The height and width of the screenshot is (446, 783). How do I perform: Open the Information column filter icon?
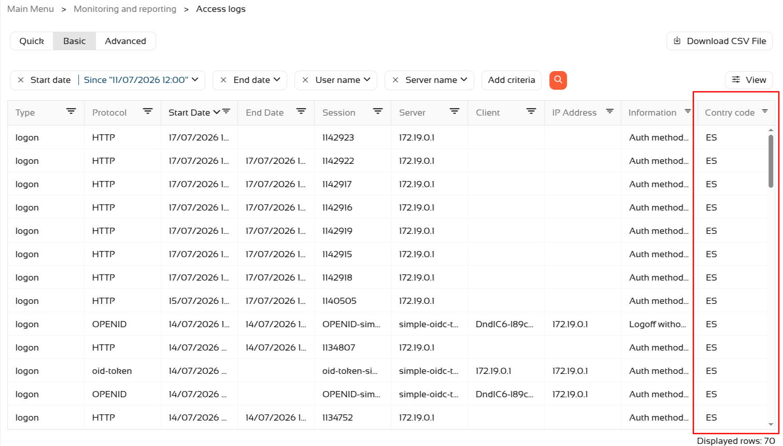[688, 112]
